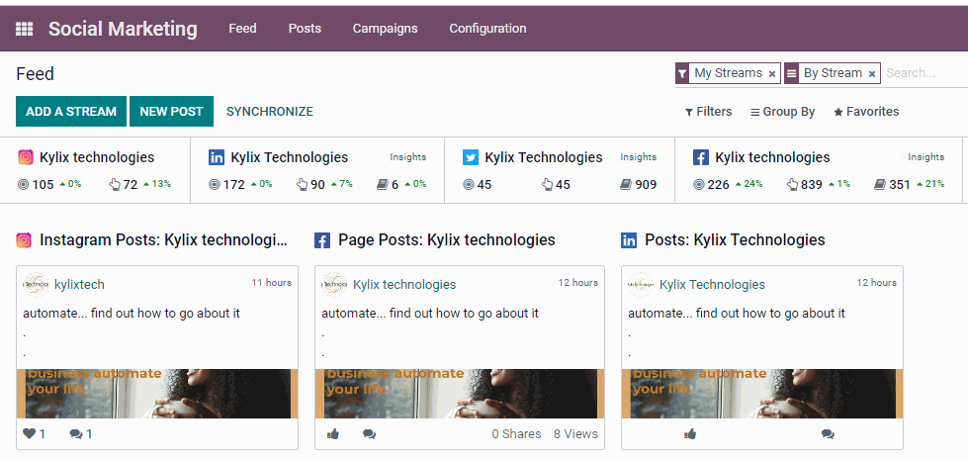
Task: Click 'Instagram Posts: Kylix technologi...' stream title
Action: (163, 240)
